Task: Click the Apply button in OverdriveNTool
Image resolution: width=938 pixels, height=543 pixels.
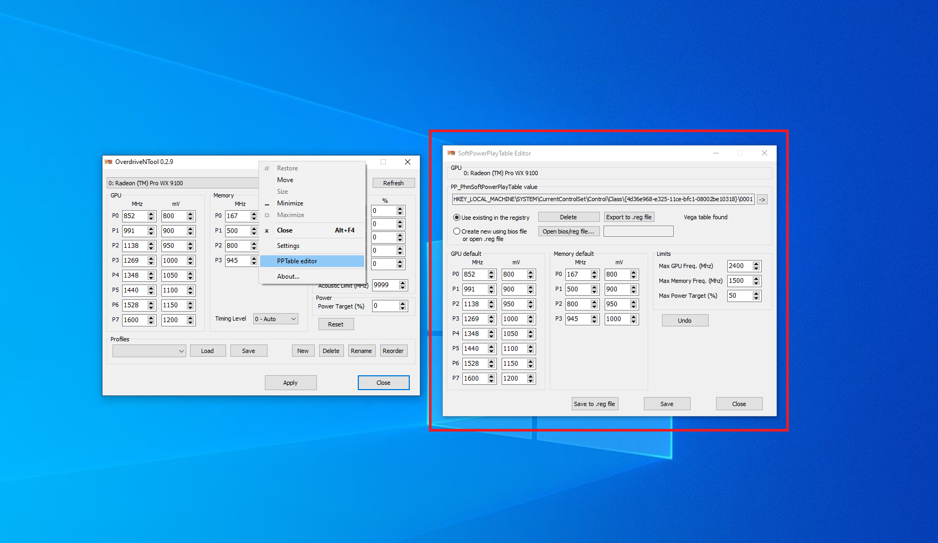Action: coord(290,383)
